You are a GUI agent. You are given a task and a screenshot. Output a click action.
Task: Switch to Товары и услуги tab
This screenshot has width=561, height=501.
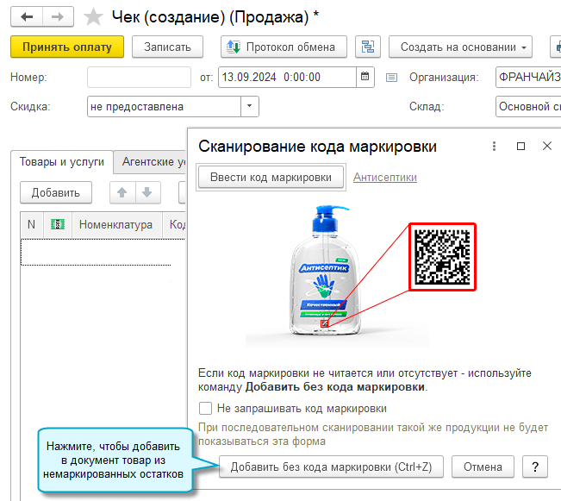[x=62, y=162]
